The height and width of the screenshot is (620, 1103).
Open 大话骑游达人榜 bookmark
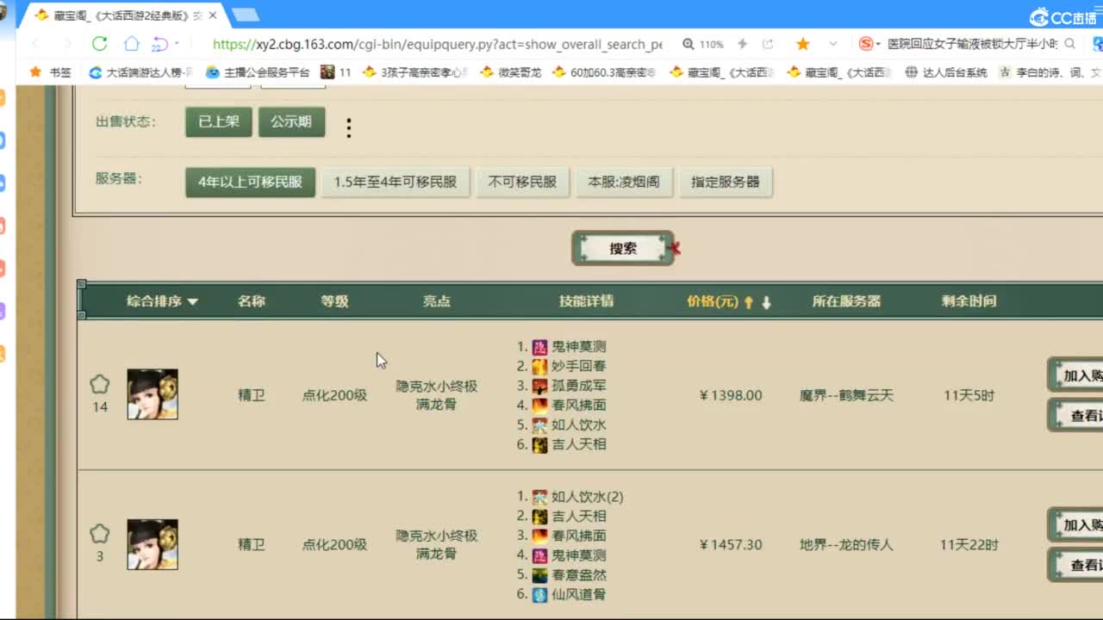(x=141, y=72)
